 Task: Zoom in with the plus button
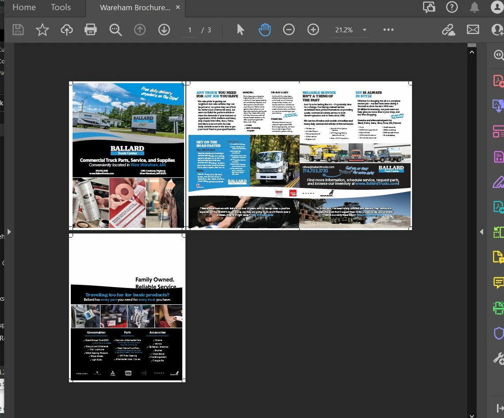(313, 30)
